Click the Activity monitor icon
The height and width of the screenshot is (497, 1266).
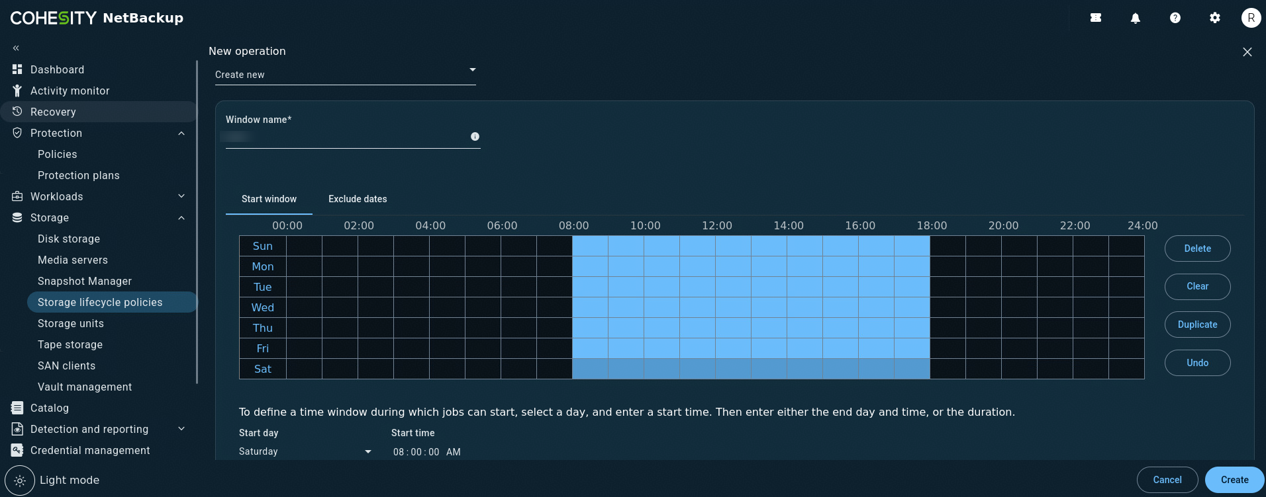point(17,91)
